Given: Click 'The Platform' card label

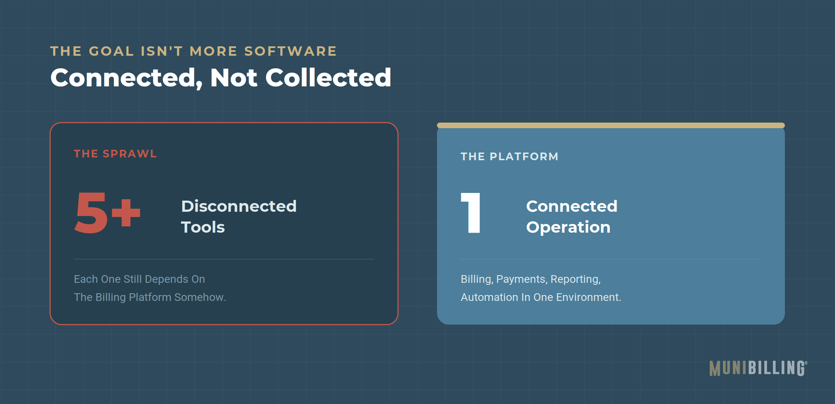Looking at the screenshot, I should [510, 156].
